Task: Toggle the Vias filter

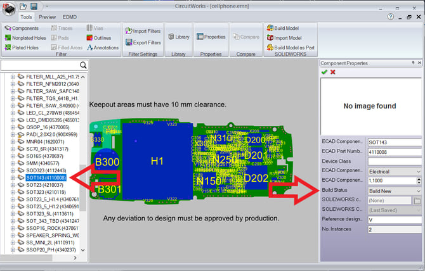Action: 95,28
